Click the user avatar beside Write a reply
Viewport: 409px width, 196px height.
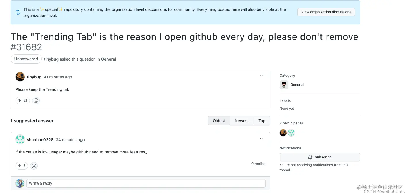pyautogui.click(x=20, y=183)
